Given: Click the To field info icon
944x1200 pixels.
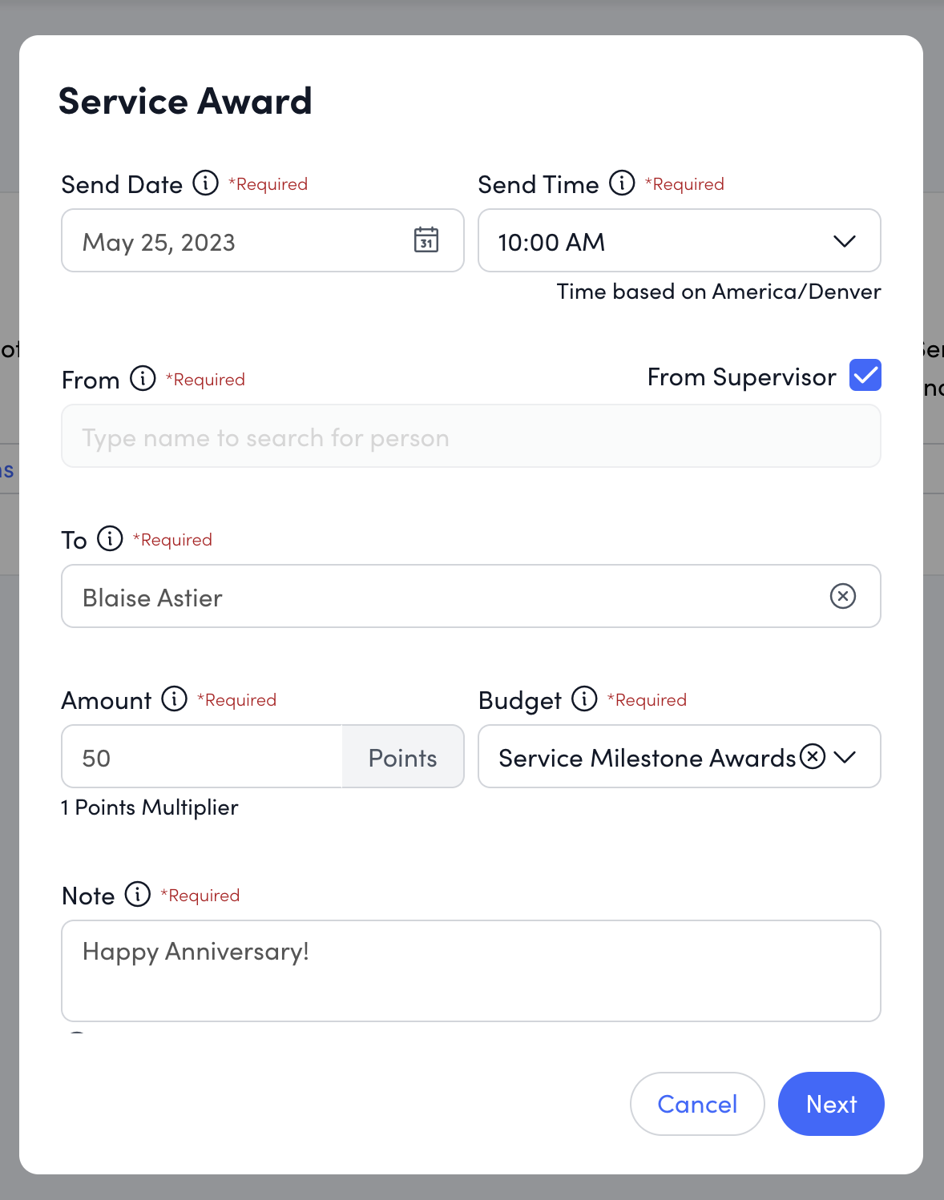Looking at the screenshot, I should point(109,539).
